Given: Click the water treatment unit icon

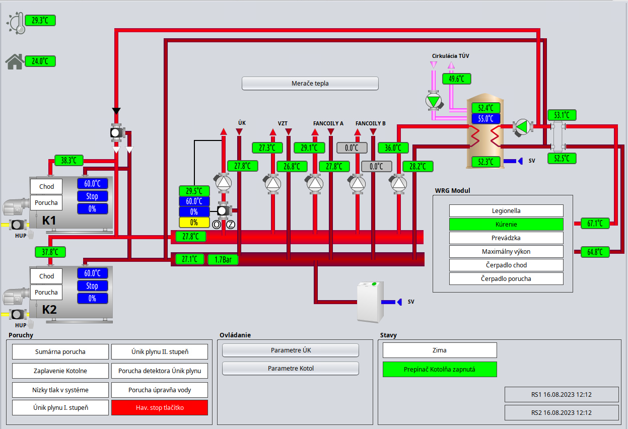Looking at the screenshot, I should coord(370,302).
